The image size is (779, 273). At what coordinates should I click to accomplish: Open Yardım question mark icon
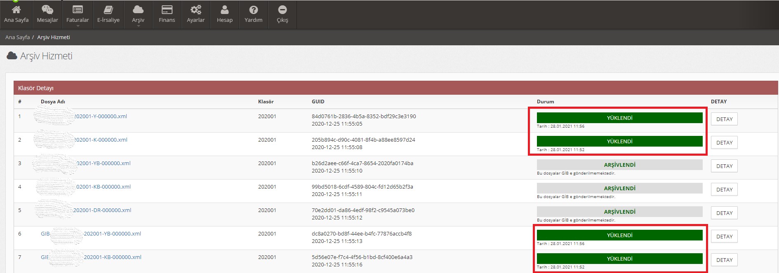tap(254, 9)
